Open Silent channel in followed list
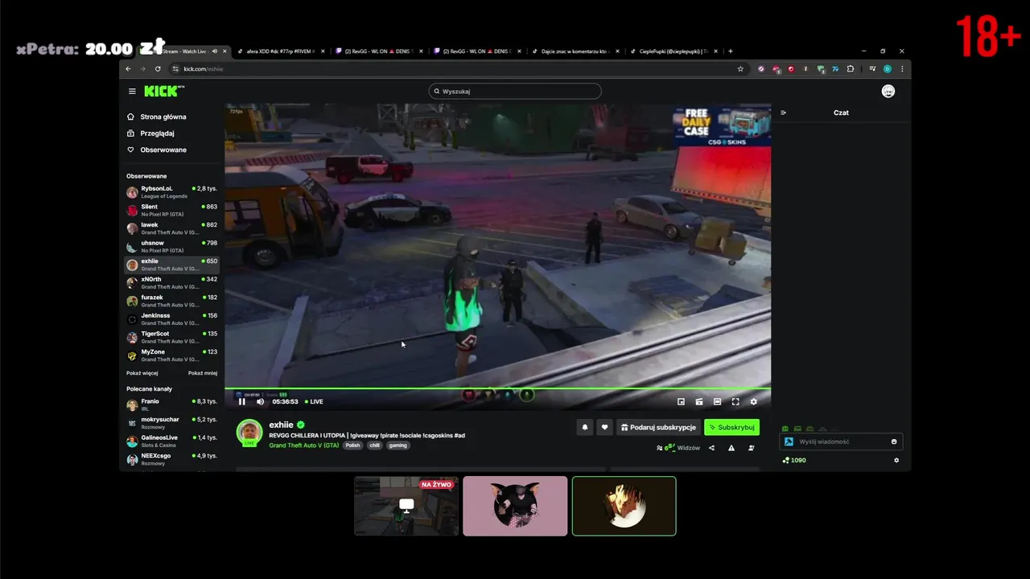Viewport: 1030px width, 579px height. (171, 210)
